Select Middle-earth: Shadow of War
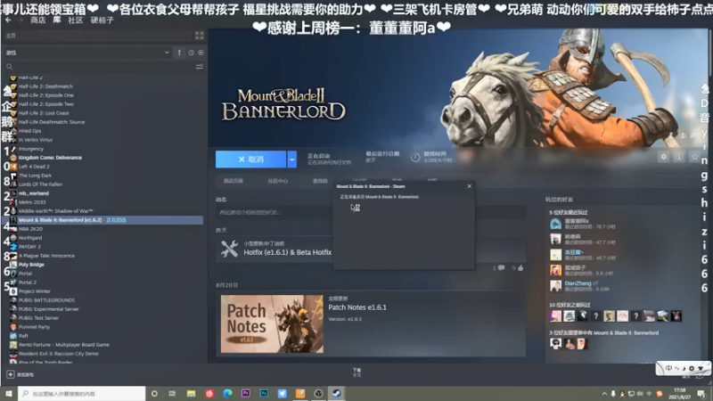 point(55,211)
